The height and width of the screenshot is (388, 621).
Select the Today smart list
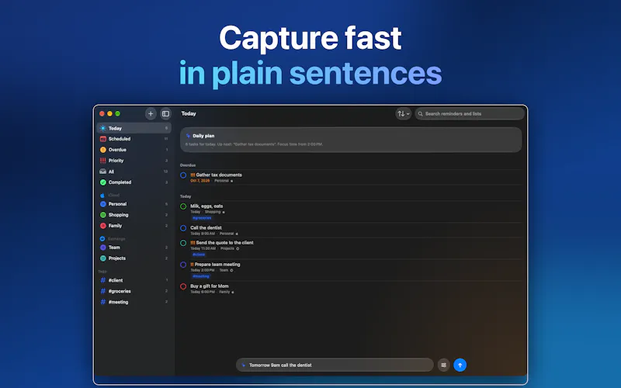[x=134, y=128]
